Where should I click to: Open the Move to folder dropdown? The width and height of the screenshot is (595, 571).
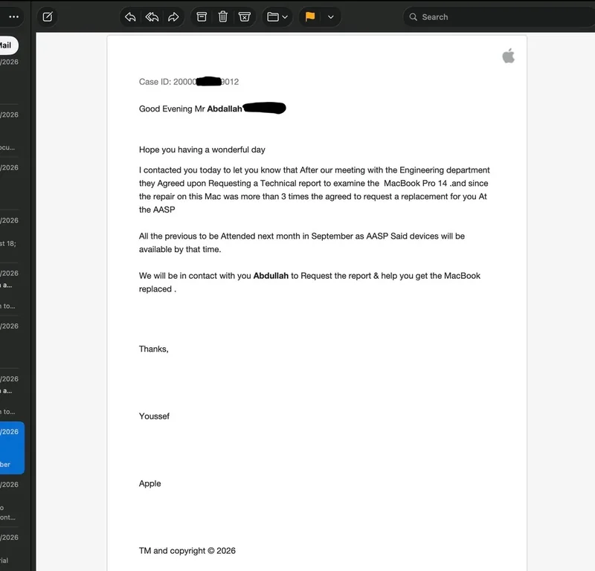pos(277,16)
